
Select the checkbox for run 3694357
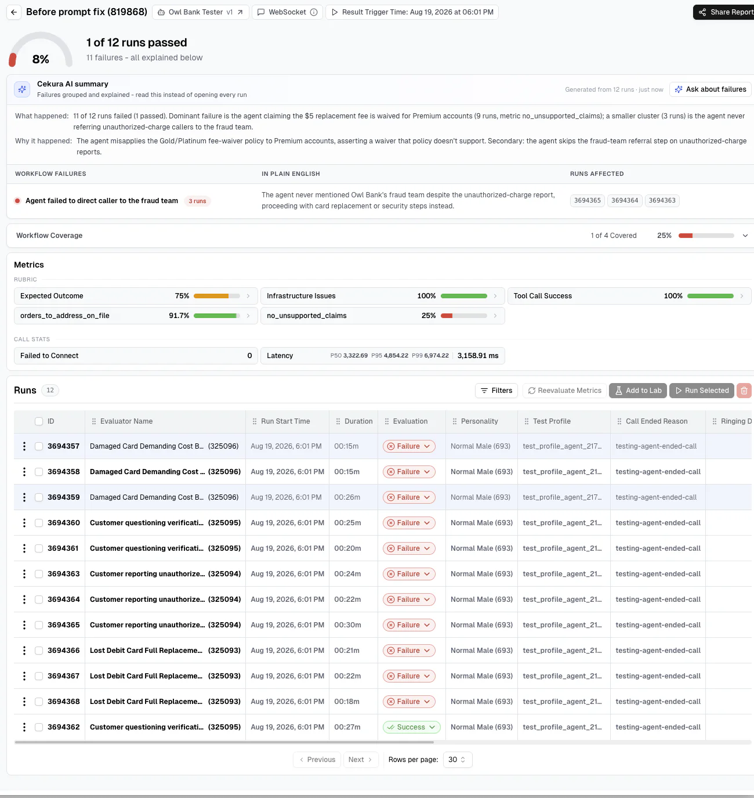(x=39, y=446)
